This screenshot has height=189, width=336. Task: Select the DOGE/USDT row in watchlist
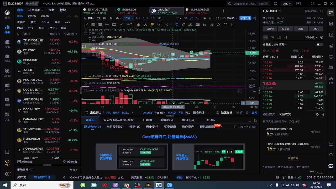click(47, 91)
